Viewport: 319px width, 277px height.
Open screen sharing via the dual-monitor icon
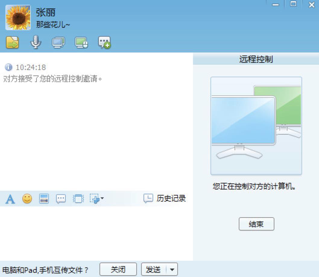click(58, 42)
